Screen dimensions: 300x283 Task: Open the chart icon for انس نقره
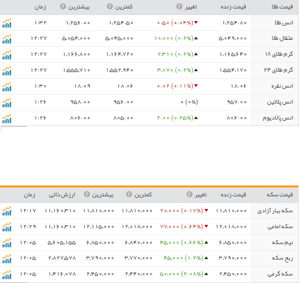7,87
